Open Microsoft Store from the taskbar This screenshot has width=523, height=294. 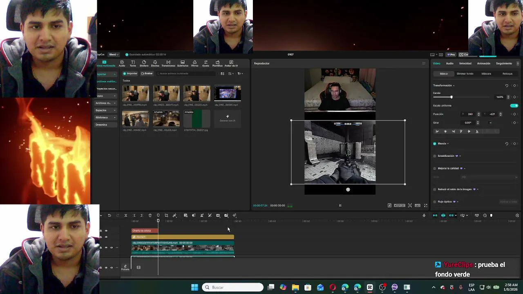308,287
